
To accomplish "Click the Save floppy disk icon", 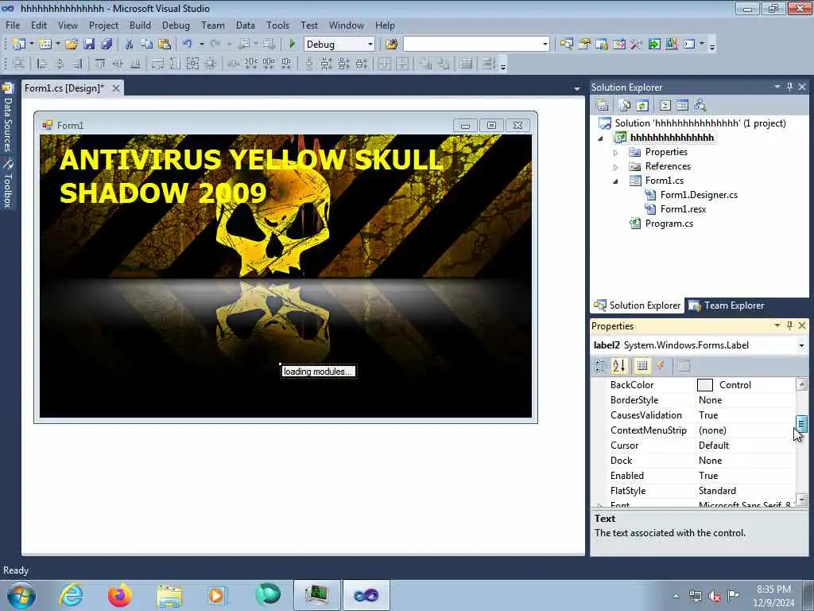I will click(89, 45).
